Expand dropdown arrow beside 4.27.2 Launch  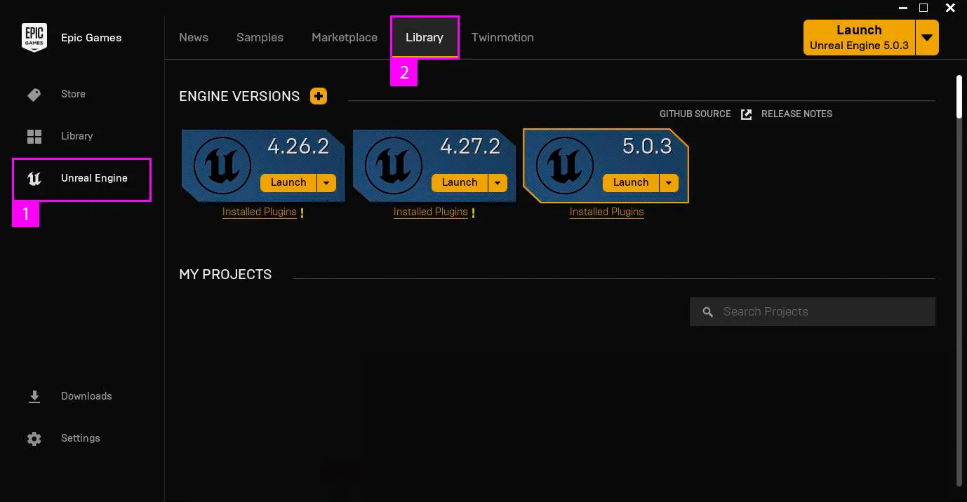pyautogui.click(x=498, y=183)
